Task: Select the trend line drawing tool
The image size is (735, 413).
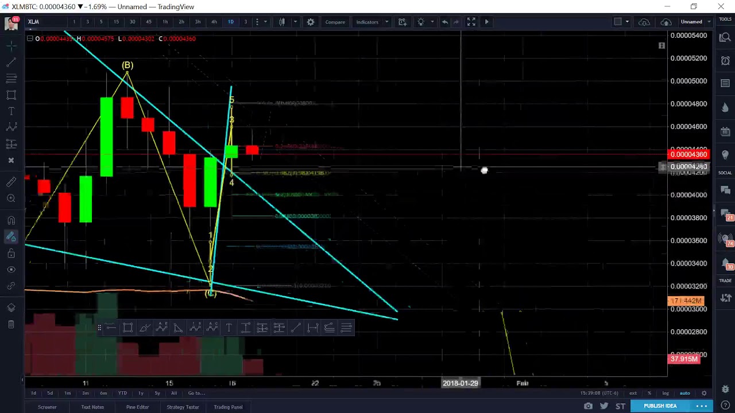Action: (x=11, y=61)
